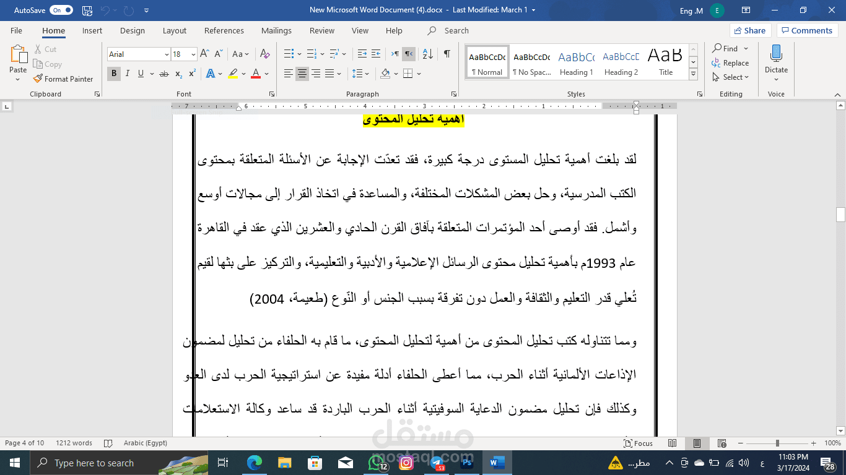Enter Focus mode from status bar
Viewport: 846px width, 475px height.
639,443
